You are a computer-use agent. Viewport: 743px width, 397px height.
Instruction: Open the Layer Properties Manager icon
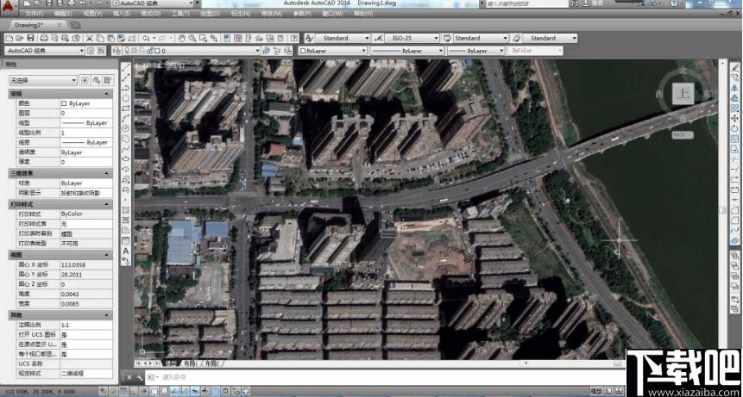click(x=116, y=51)
